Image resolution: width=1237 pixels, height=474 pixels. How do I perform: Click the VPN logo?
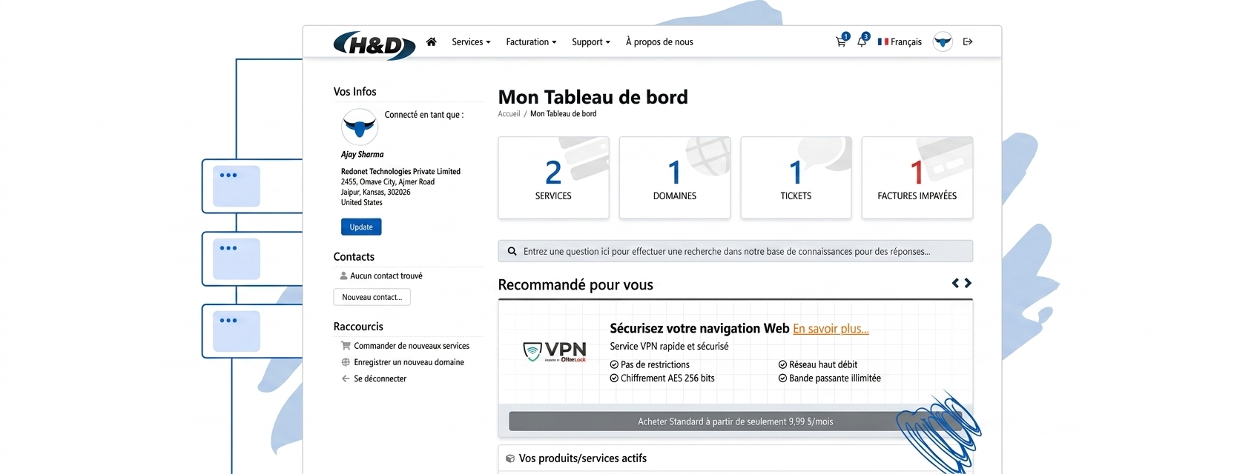[x=555, y=352]
